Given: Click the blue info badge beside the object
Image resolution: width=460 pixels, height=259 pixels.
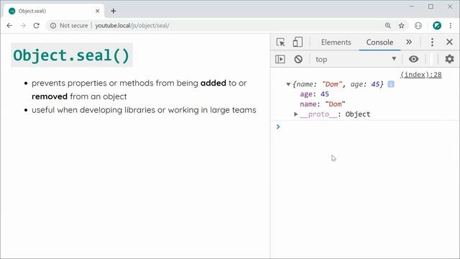Looking at the screenshot, I should point(391,84).
